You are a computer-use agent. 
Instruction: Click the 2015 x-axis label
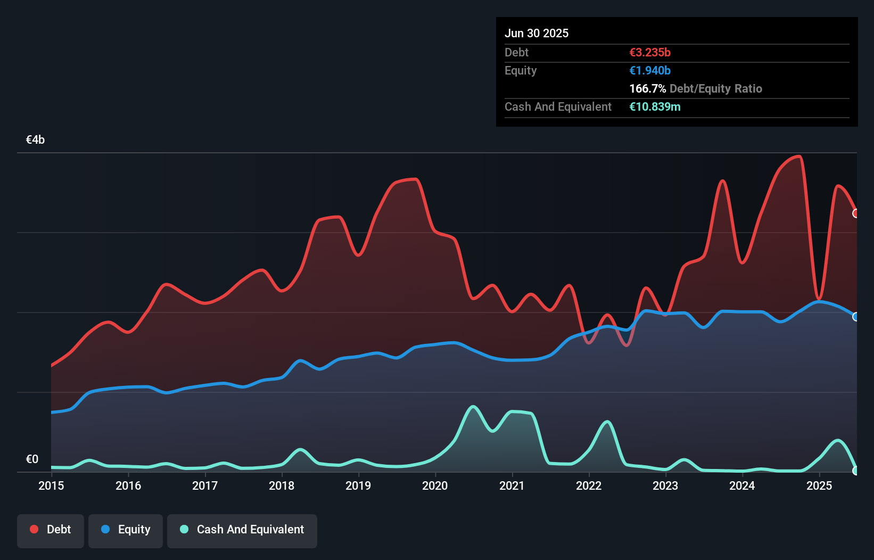tap(51, 485)
